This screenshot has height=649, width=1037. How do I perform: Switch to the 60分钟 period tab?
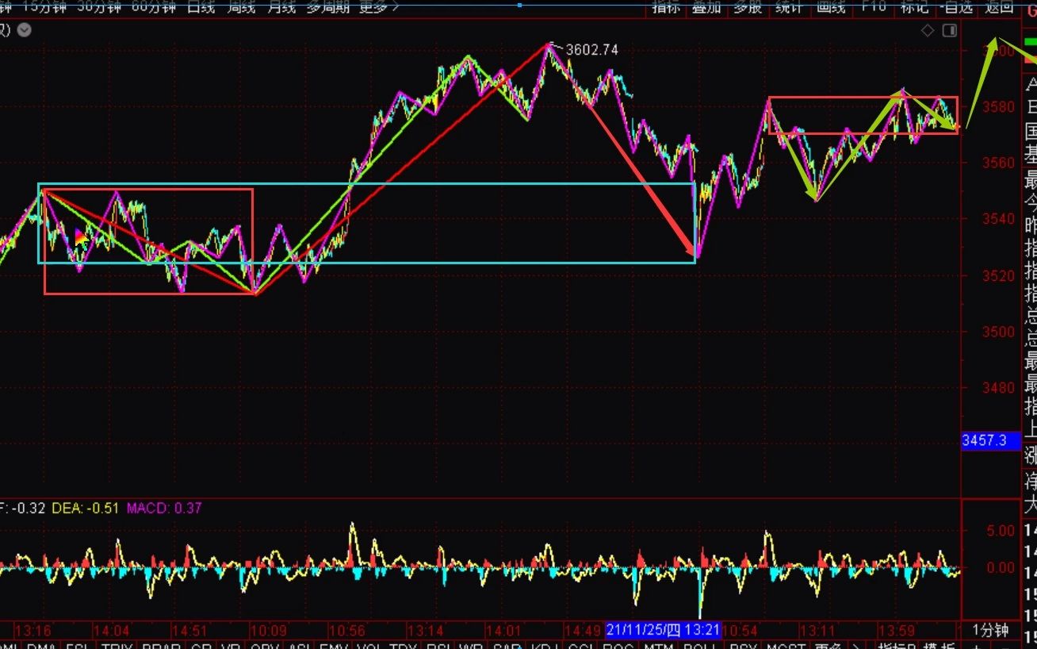154,6
